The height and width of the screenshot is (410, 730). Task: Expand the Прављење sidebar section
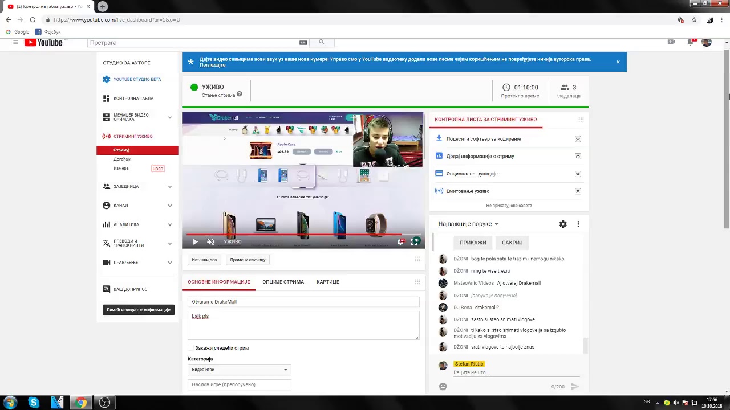coord(169,263)
